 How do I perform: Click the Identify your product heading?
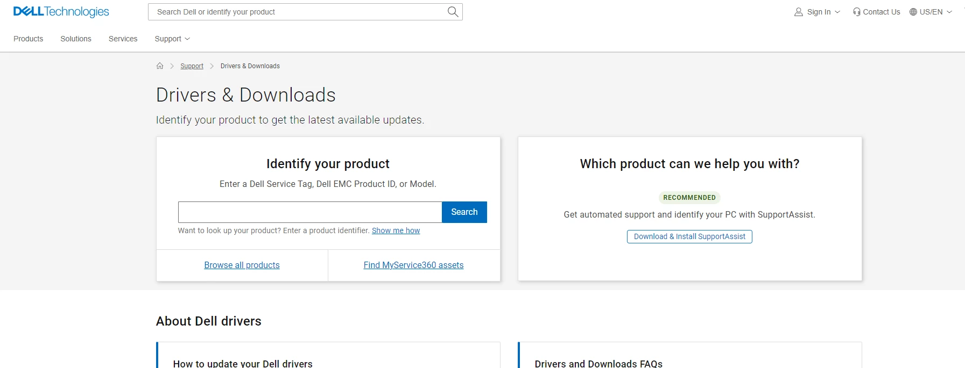pyautogui.click(x=328, y=164)
